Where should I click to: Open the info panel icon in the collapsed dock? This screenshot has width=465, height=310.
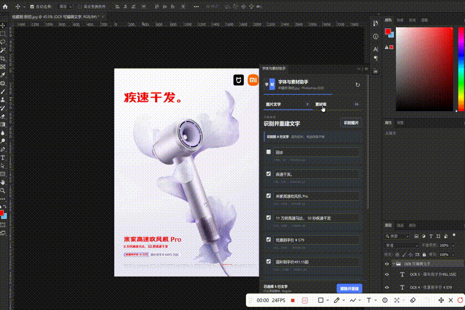[376, 36]
